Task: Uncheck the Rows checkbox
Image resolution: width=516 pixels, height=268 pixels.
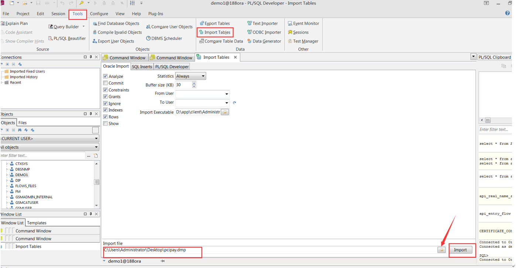Action: (x=105, y=117)
